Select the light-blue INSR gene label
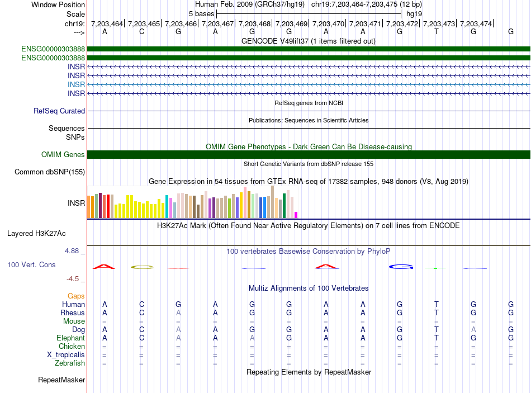This screenshot has width=531, height=393. [x=76, y=84]
